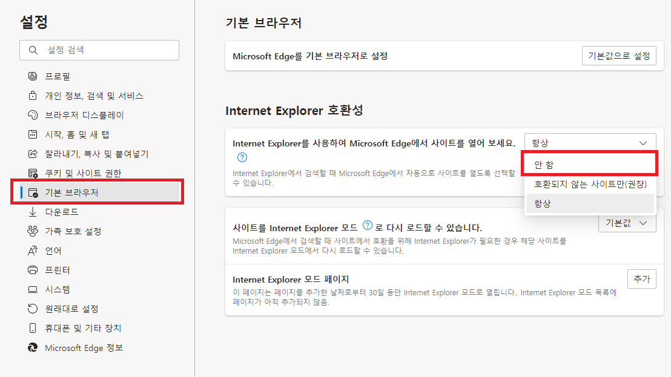Click the reset icon for 원래대로 설정
Image resolution: width=671 pixels, height=377 pixels.
coord(33,309)
